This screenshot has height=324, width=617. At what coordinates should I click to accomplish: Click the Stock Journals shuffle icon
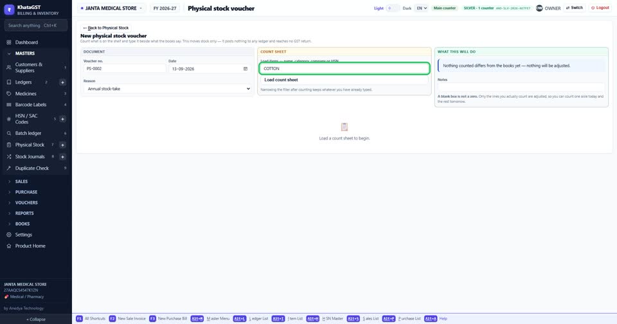point(8,157)
